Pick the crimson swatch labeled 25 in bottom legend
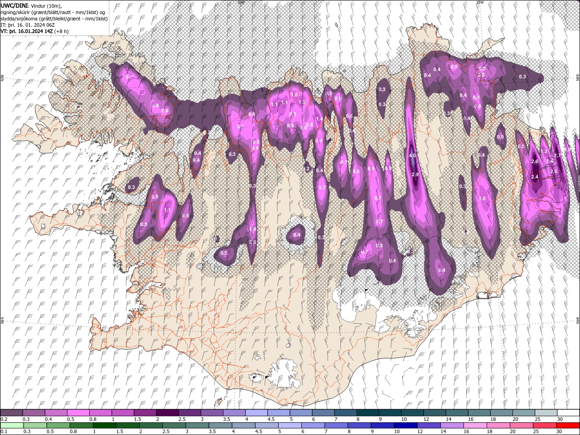The image size is (580, 435). coord(544,425)
